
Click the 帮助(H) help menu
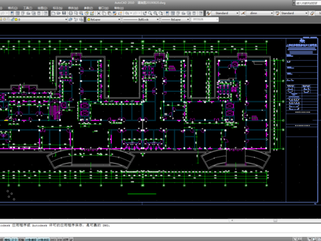point(119,8)
